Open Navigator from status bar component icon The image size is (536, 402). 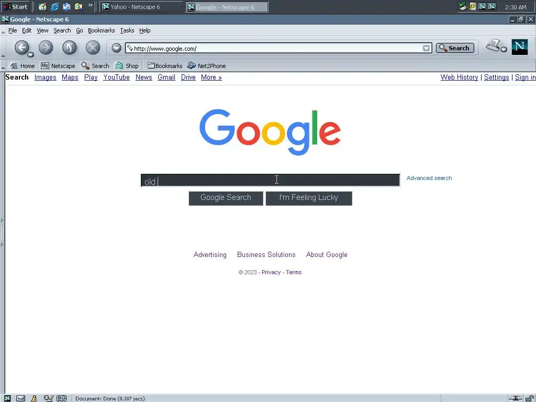pos(7,398)
